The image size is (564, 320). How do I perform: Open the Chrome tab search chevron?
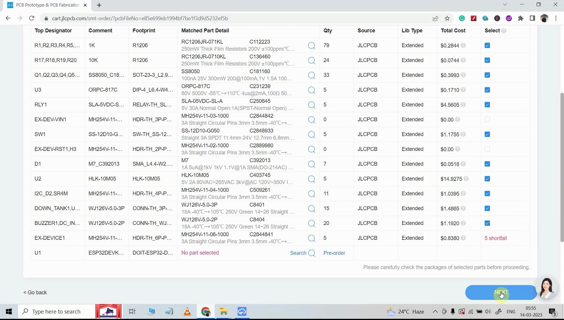pyautogui.click(x=505, y=4)
